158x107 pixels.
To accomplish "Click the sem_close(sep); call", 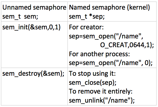I will (x=93, y=83).
